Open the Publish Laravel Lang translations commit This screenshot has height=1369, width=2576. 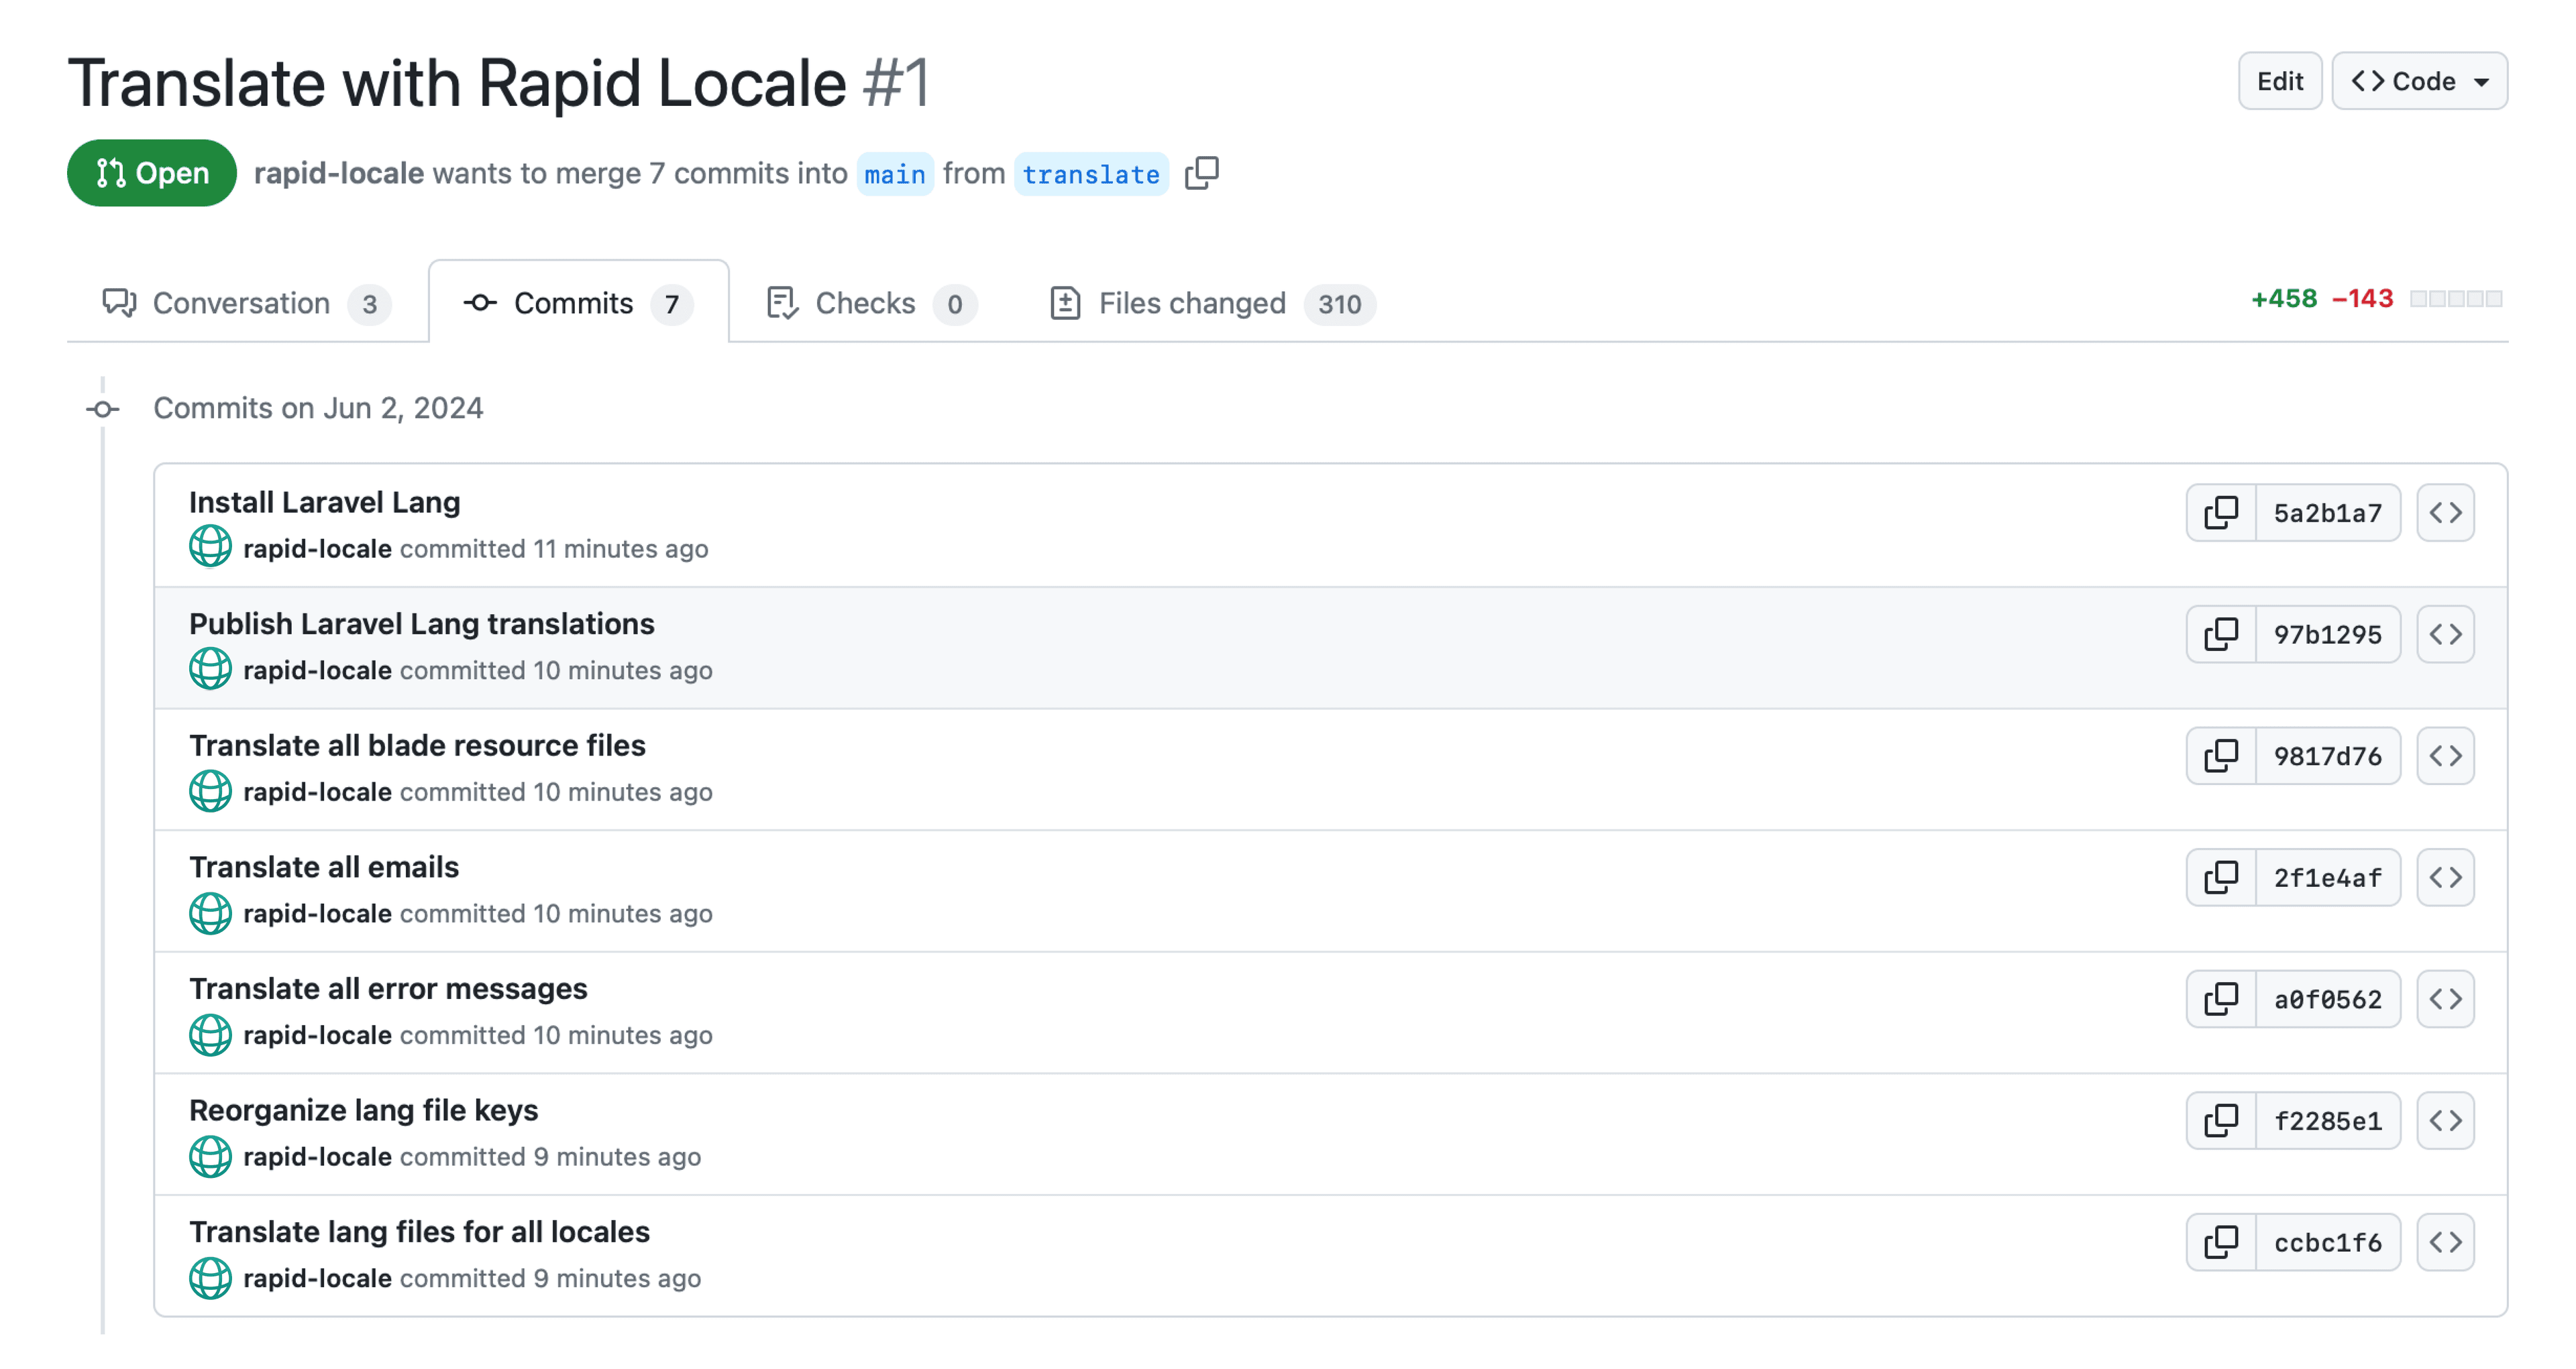[421, 623]
